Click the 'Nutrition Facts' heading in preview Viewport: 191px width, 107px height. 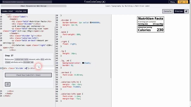(150, 18)
